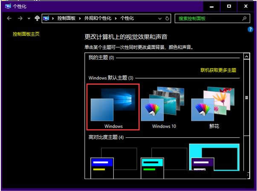Click the theme list scrollbar thumb
257x191 pixels.
click(246, 97)
